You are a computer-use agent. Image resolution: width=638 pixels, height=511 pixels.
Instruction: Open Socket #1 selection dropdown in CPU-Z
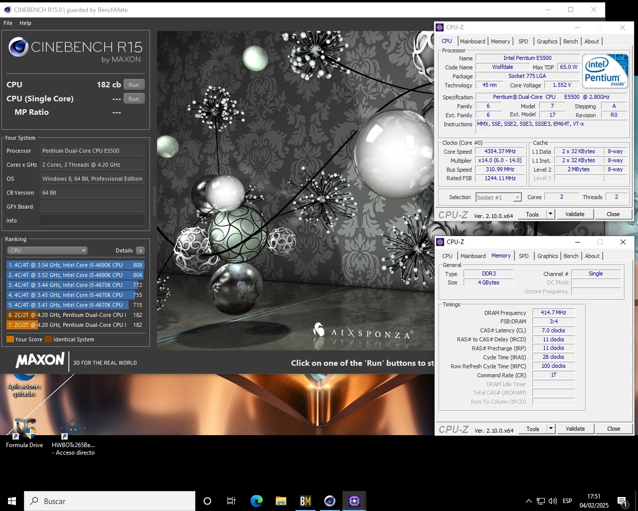[x=498, y=198]
